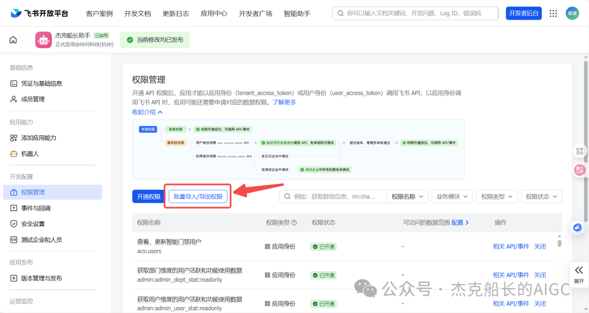Image resolution: width=589 pixels, height=313 pixels.
Task: Open 相关 API/事件 for admin_dept_stat row
Action: [x=511, y=275]
